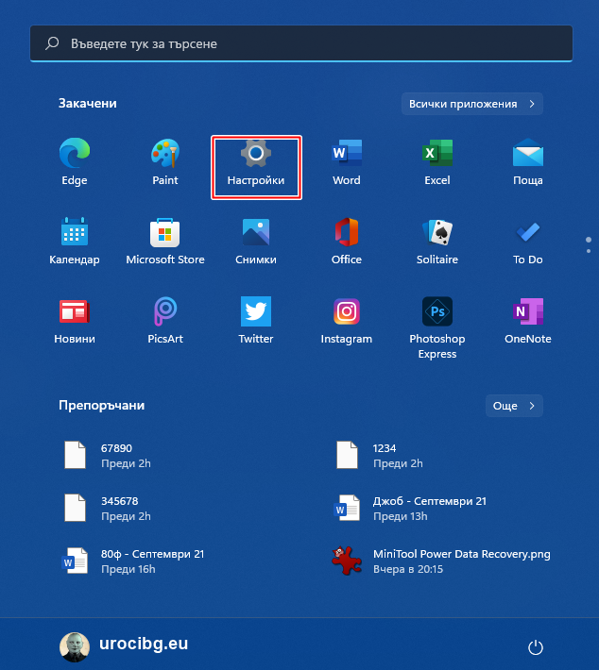This screenshot has width=599, height=670.
Task: Open the urocibg.eu account name
Action: [144, 644]
